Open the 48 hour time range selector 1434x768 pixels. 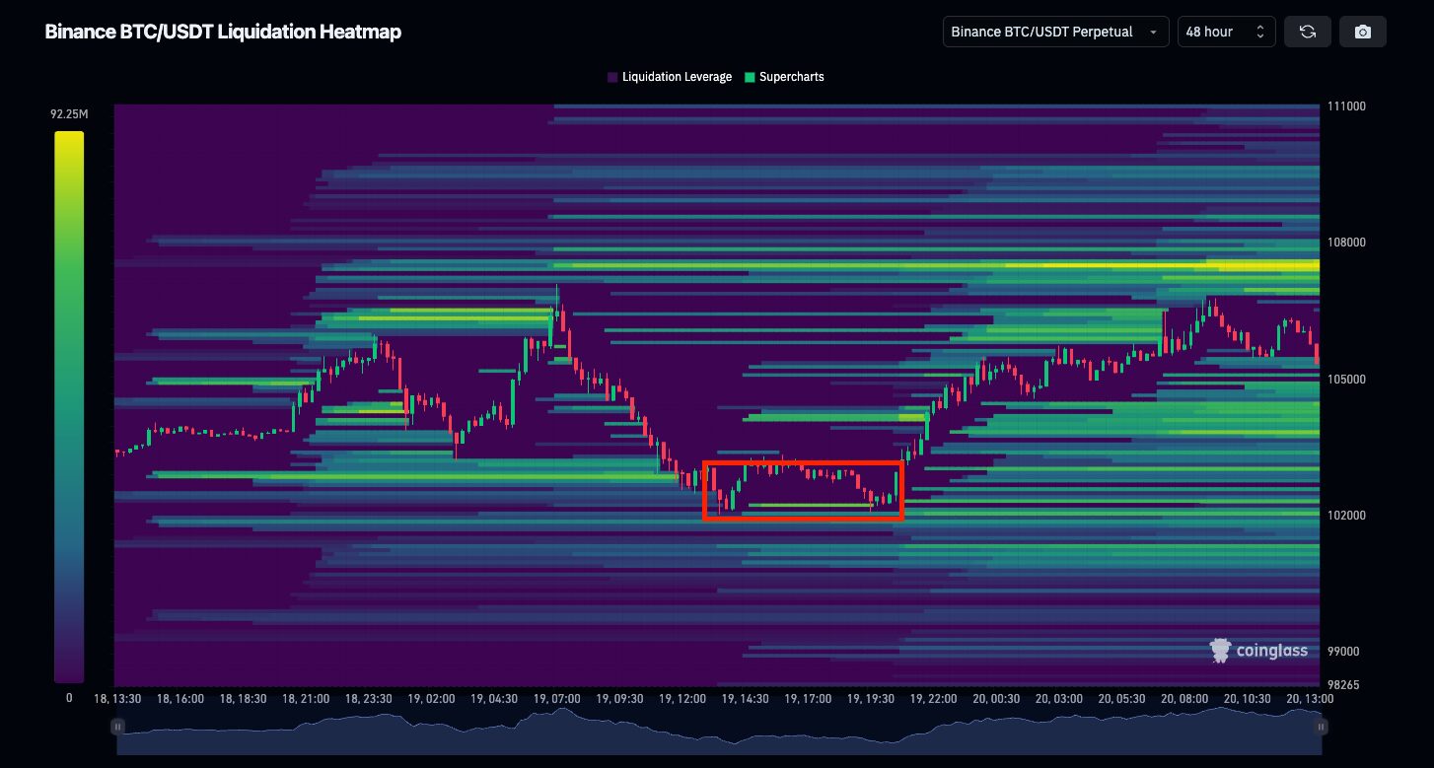click(x=1226, y=32)
